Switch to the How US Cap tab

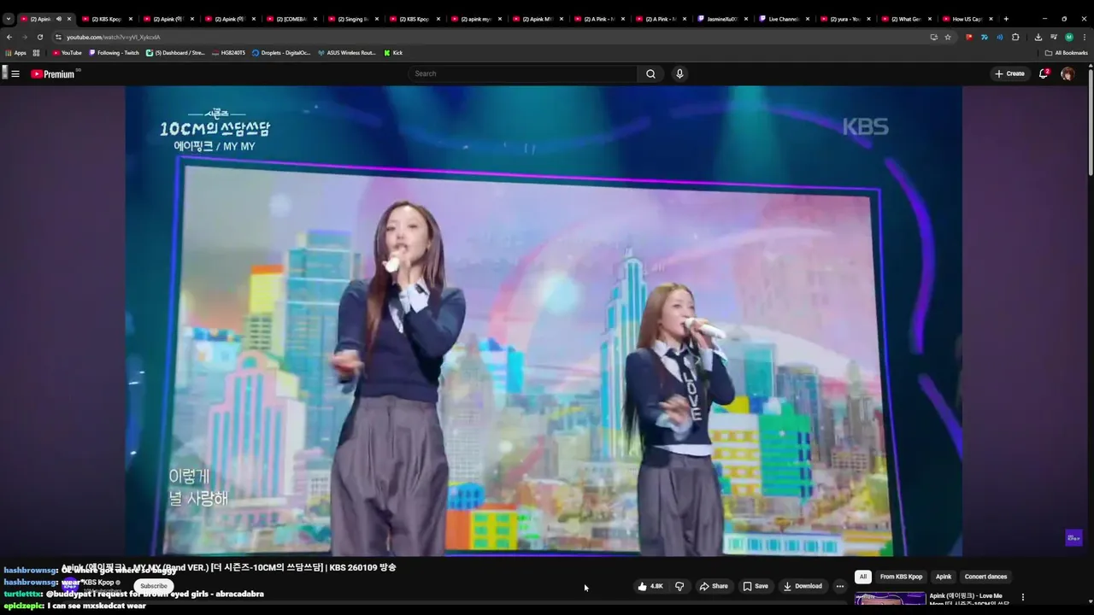968,19
